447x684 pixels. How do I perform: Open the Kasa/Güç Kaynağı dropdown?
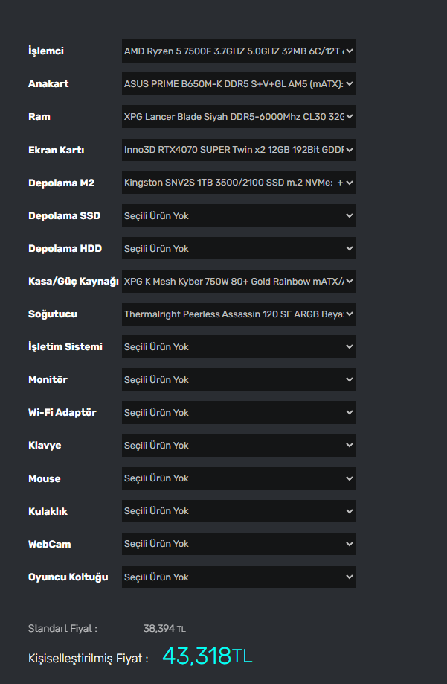click(239, 282)
